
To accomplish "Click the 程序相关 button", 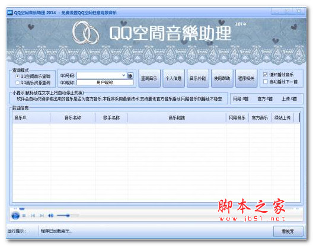I will click(x=246, y=78).
